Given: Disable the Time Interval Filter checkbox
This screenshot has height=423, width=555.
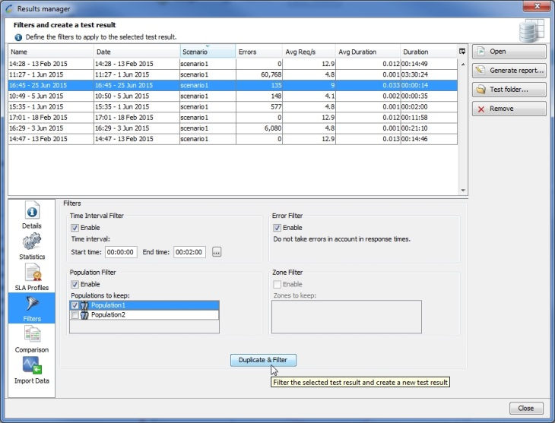Looking at the screenshot, I should (x=75, y=228).
